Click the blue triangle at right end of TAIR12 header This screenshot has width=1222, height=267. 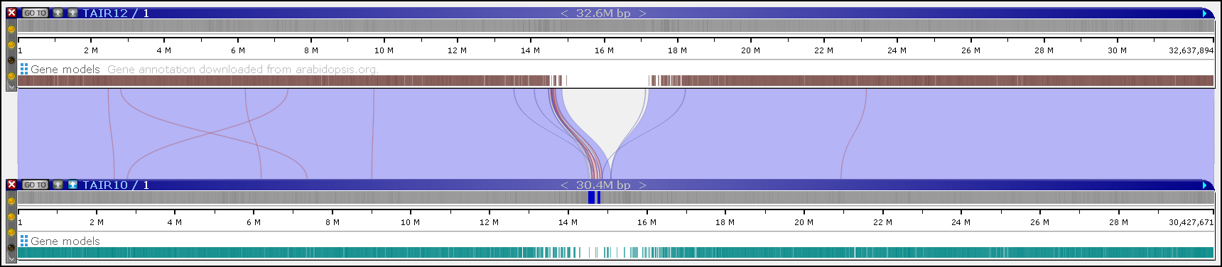(x=1205, y=13)
